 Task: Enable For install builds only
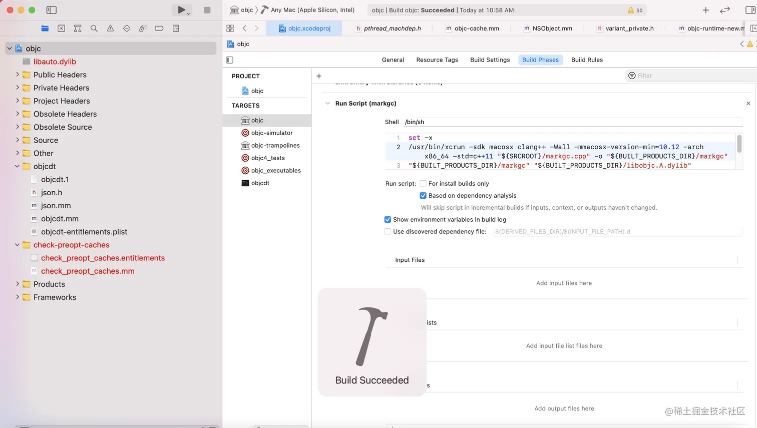(423, 184)
